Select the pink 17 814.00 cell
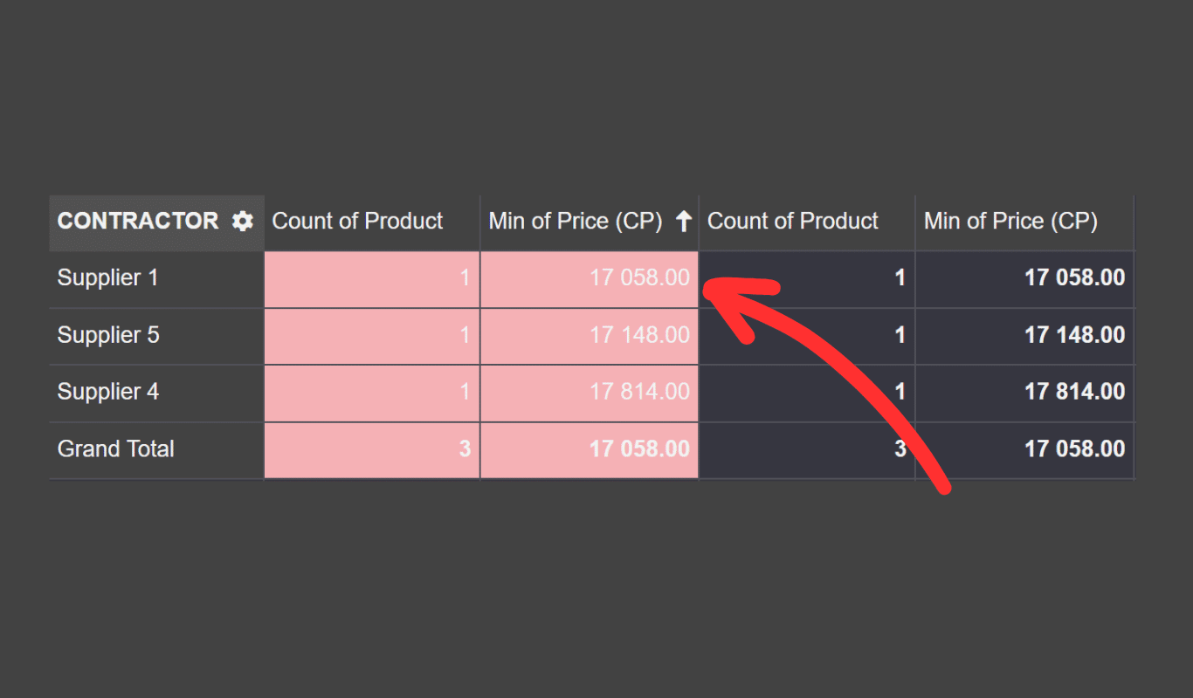The image size is (1193, 698). point(639,392)
